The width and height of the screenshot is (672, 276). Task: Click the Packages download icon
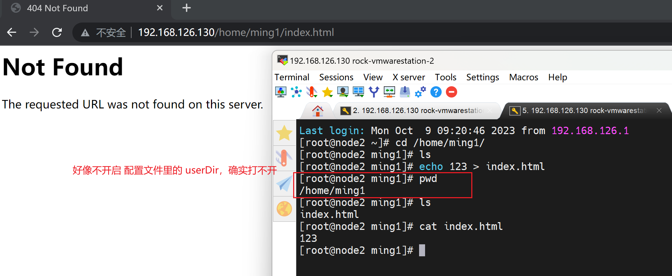click(405, 92)
